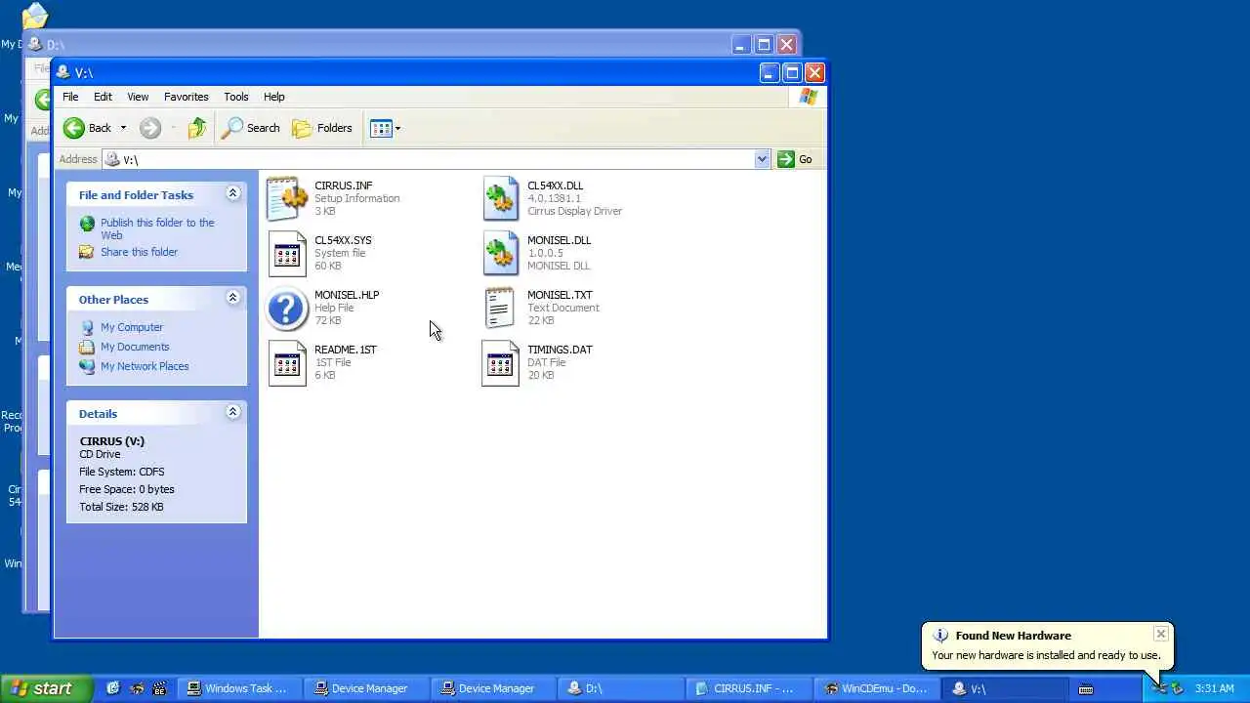The height and width of the screenshot is (703, 1250).
Task: Open the Edit menu
Action: 103,97
